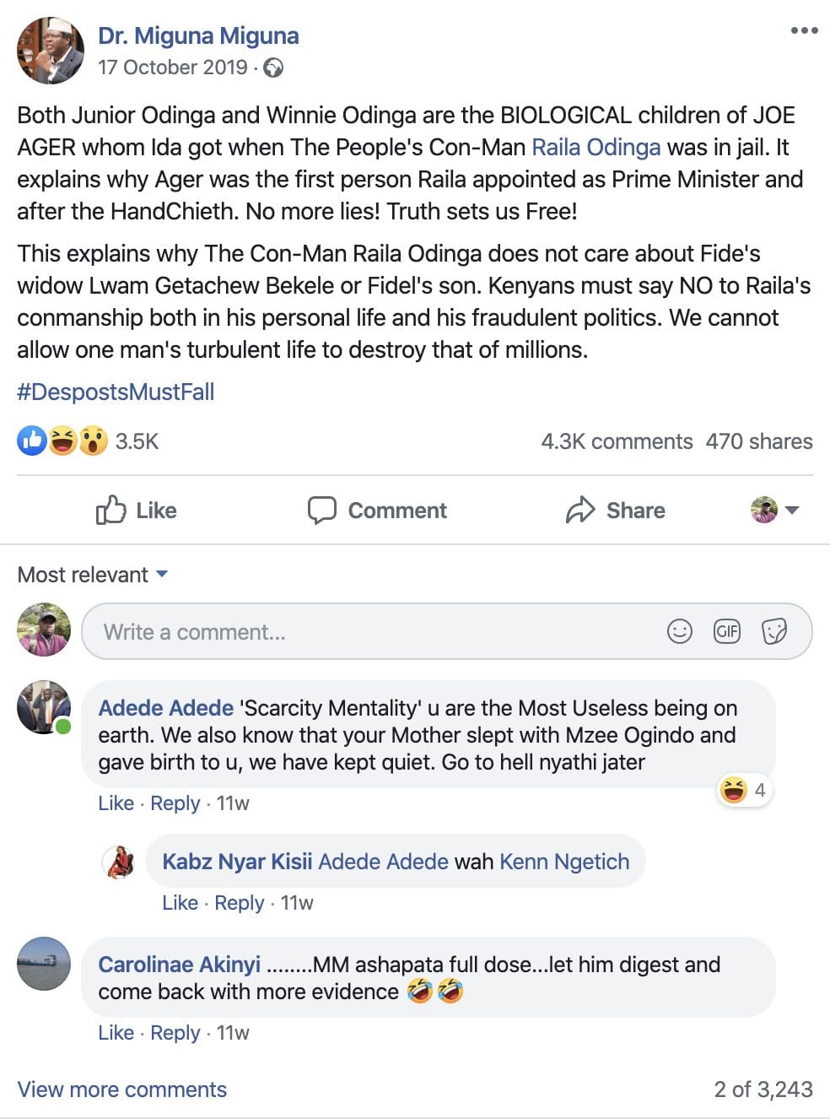
Task: Open Dr. Miguna Miguna's profile picture
Action: (x=51, y=51)
